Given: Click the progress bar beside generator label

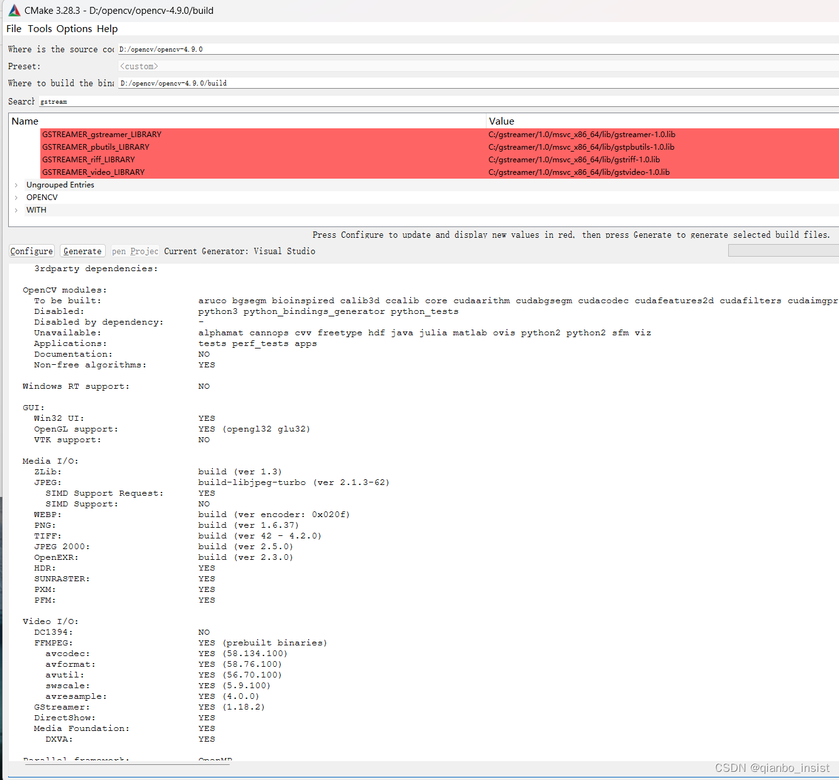Looking at the screenshot, I should click(783, 251).
